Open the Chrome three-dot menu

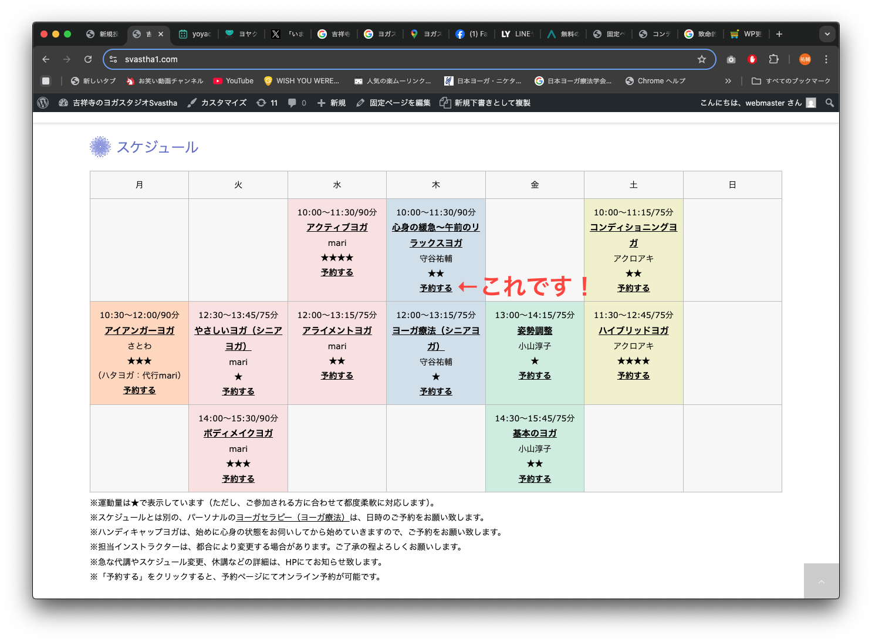826,59
